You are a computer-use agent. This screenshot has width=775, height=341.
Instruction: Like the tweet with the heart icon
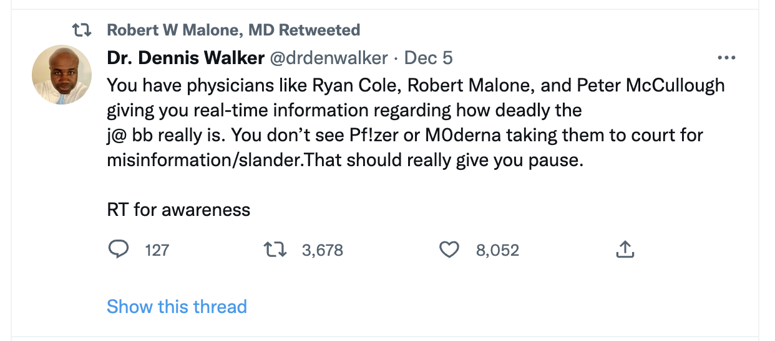(x=449, y=250)
